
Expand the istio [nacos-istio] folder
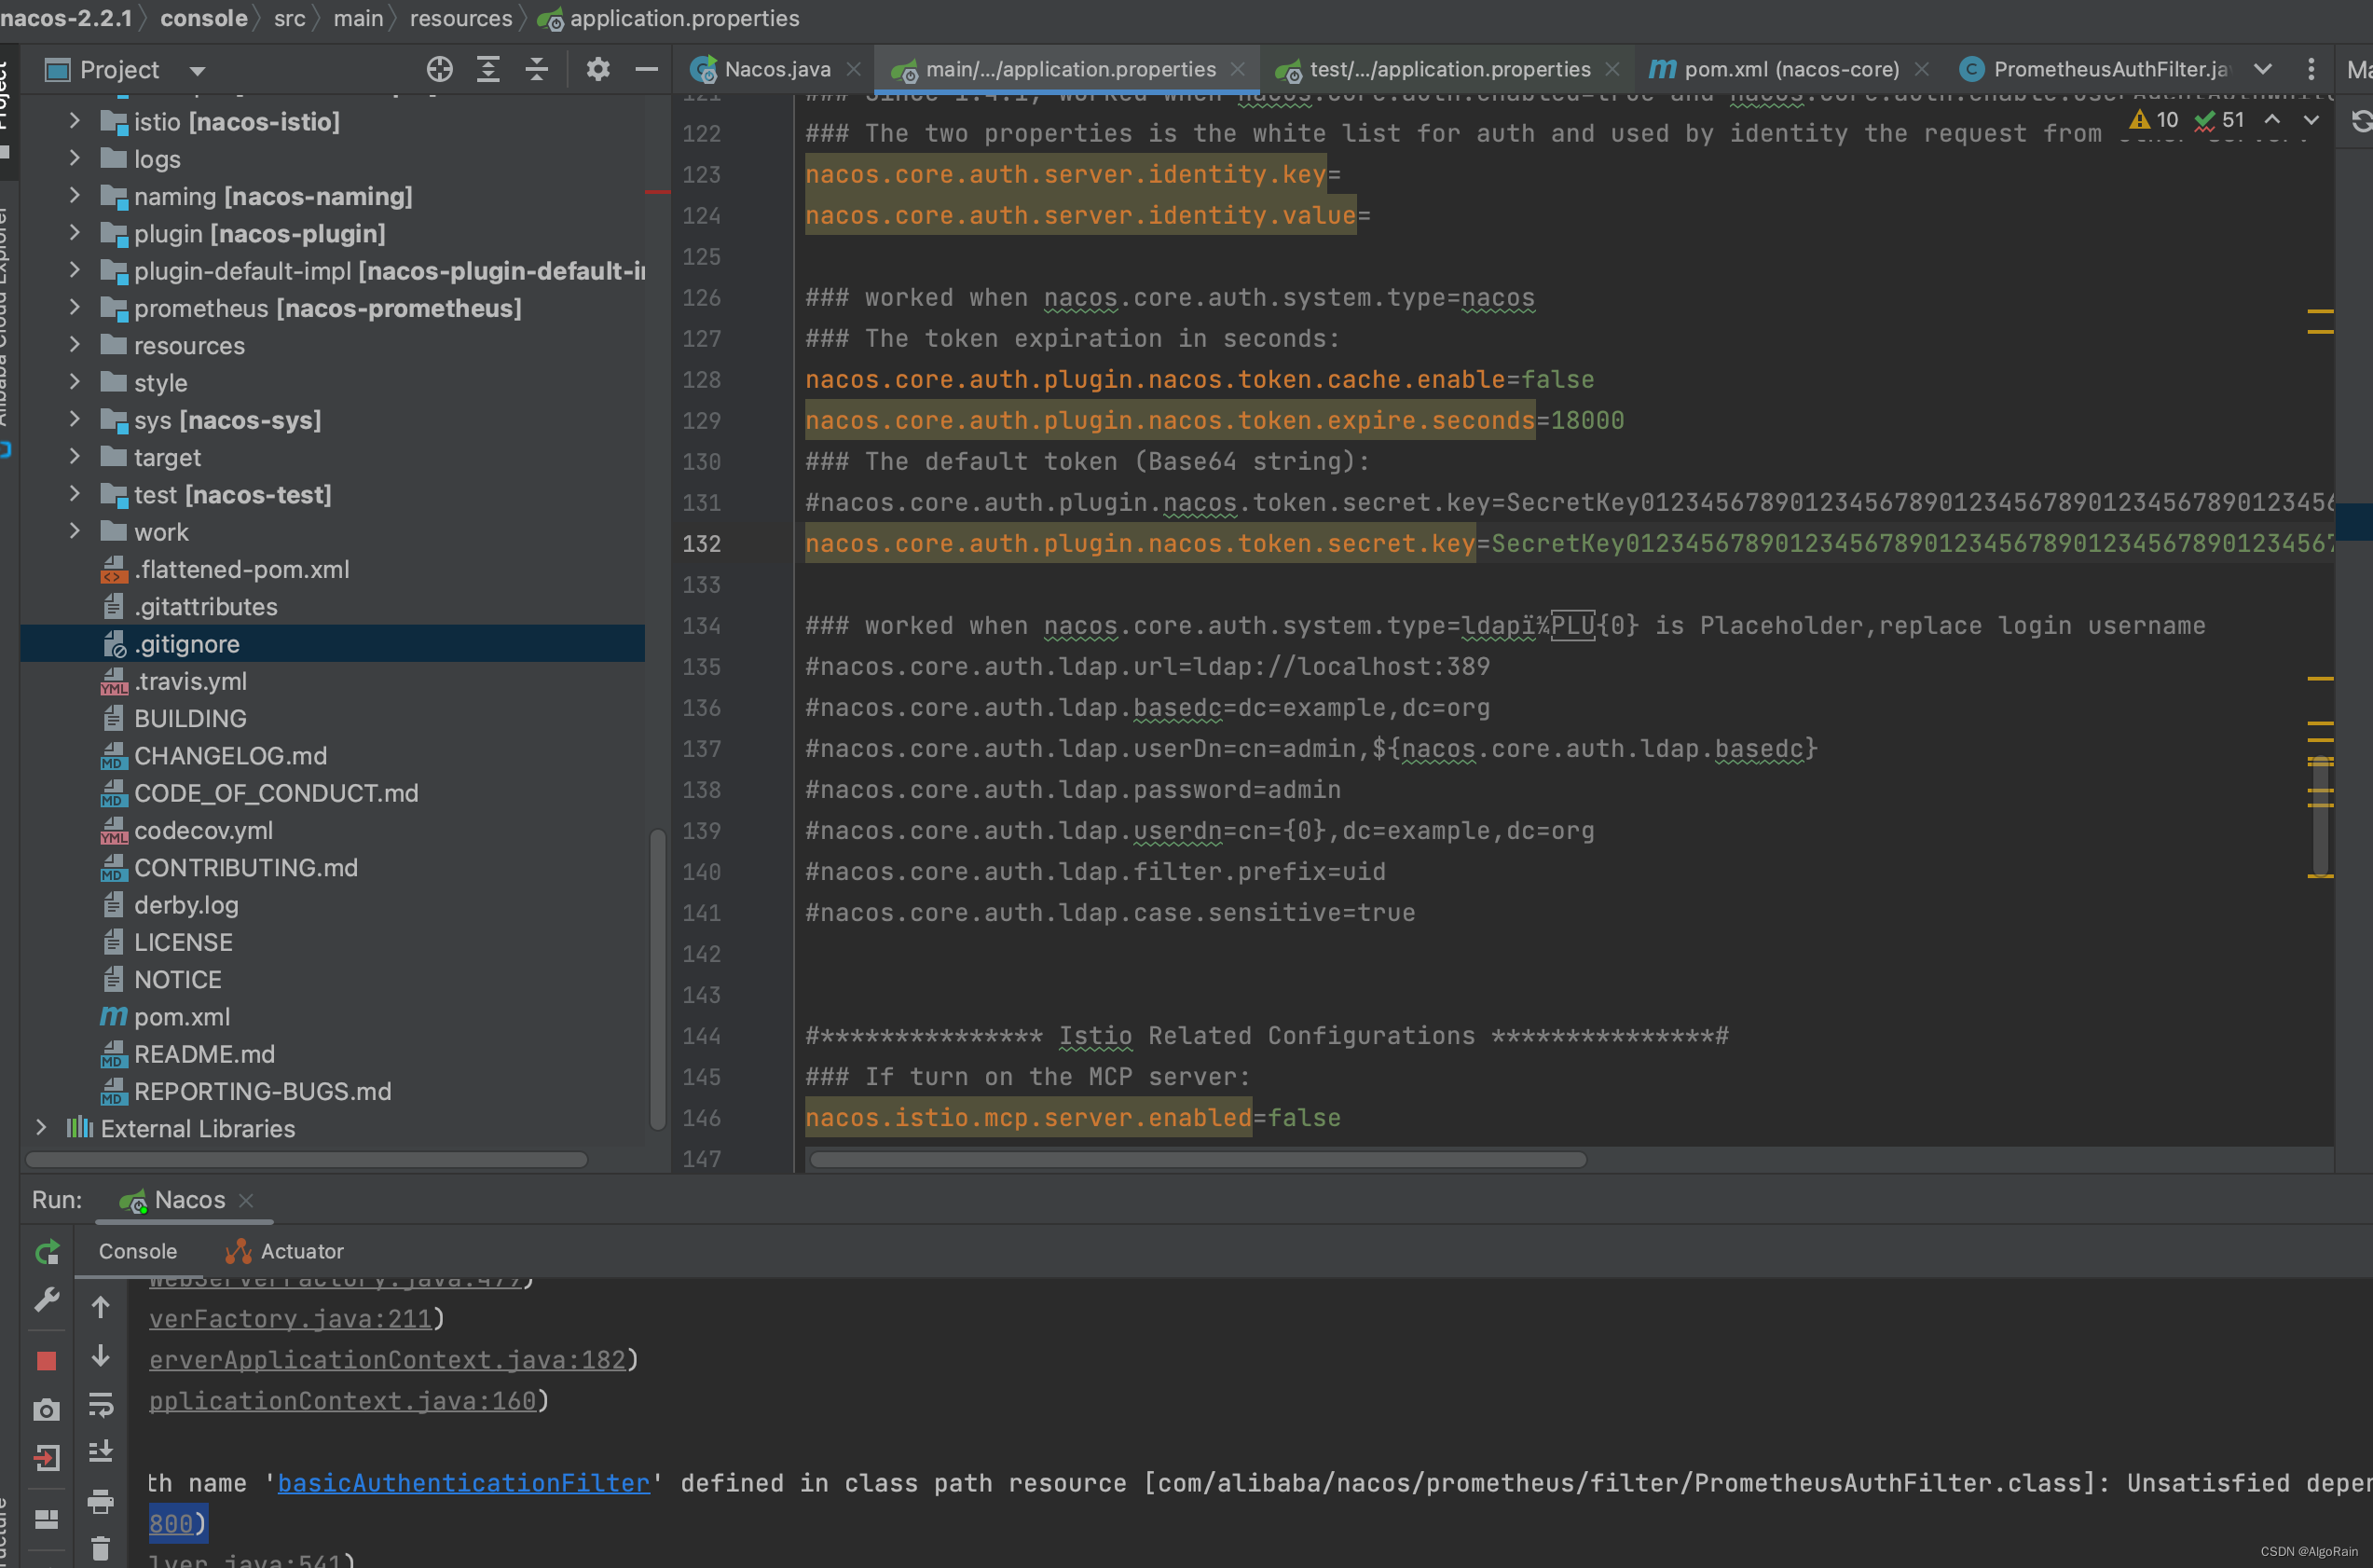point(74,121)
